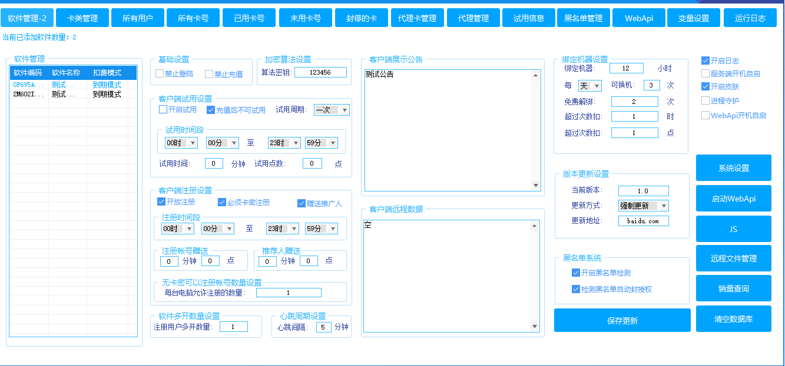Toggle the 必须卡密注册 checkbox
Screen dimensions: 785x366
coord(244,202)
